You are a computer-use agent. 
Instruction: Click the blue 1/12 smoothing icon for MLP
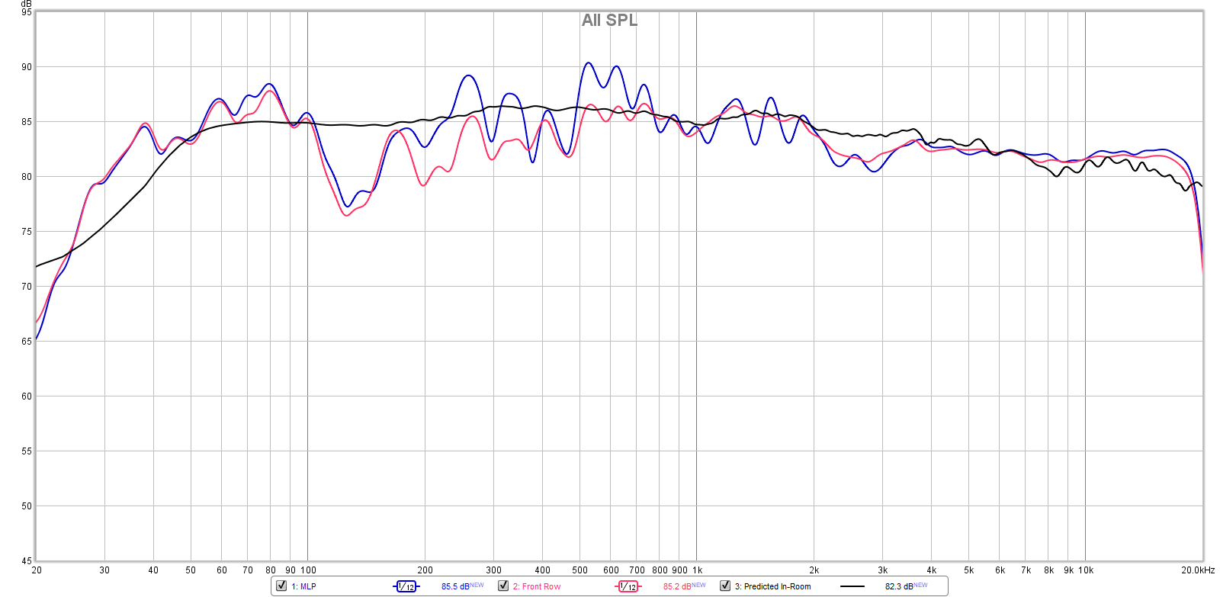406,586
